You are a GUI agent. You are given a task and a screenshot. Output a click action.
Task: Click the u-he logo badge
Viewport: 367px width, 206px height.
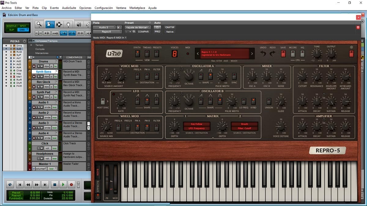(x=114, y=54)
